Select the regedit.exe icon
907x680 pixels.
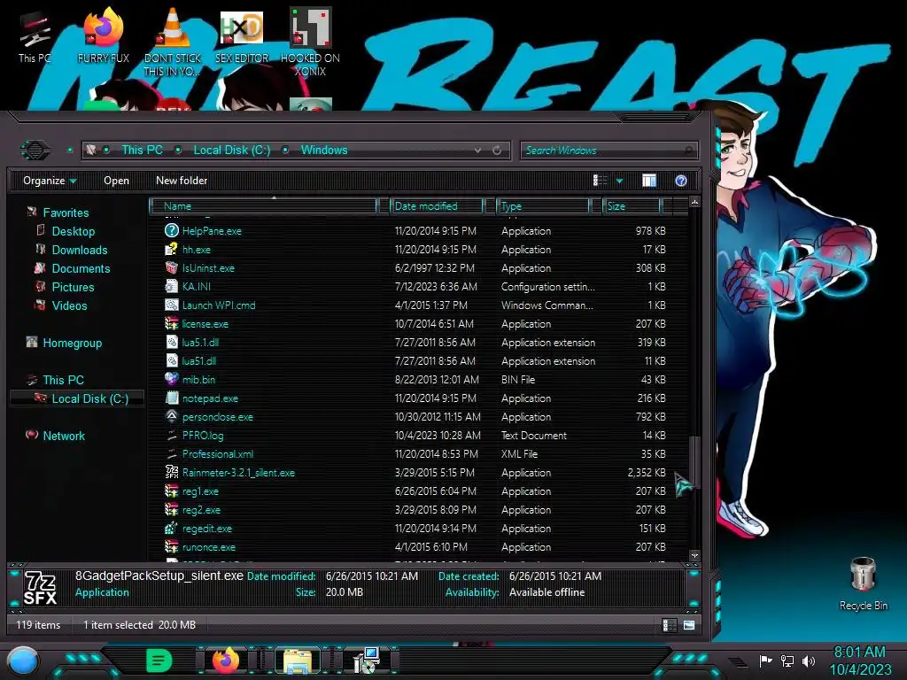171,528
